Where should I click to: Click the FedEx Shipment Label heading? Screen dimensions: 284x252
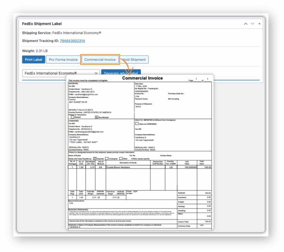[42, 24]
